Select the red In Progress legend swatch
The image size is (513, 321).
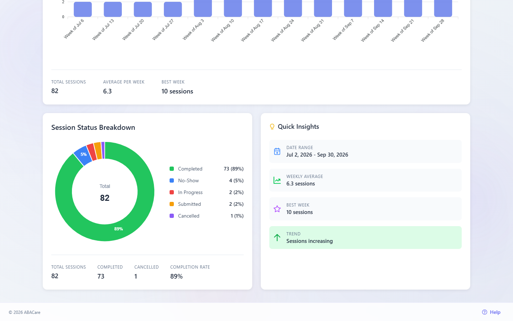point(172,192)
